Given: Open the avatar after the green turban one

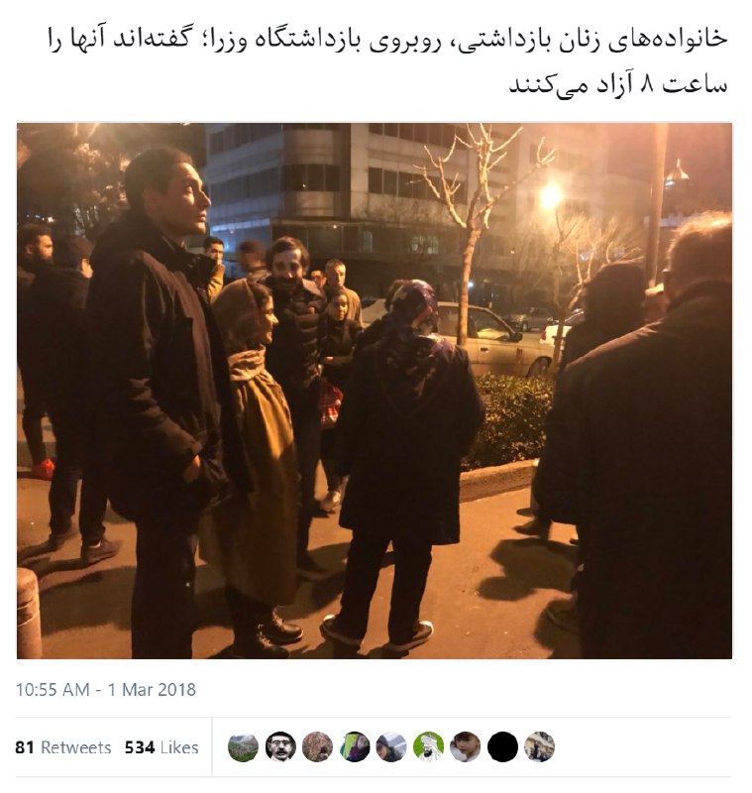Looking at the screenshot, I should coord(466,747).
